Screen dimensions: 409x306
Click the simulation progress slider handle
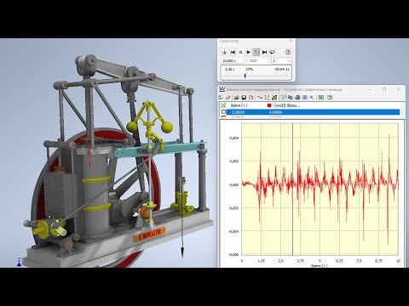click(245, 76)
